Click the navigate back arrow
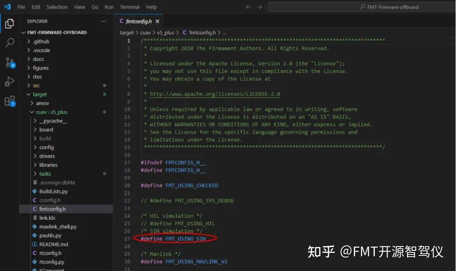This screenshot has width=456, height=271. 249,7
